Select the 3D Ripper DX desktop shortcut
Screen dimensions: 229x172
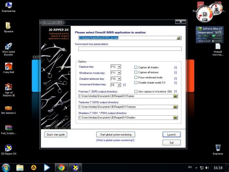coord(8,149)
